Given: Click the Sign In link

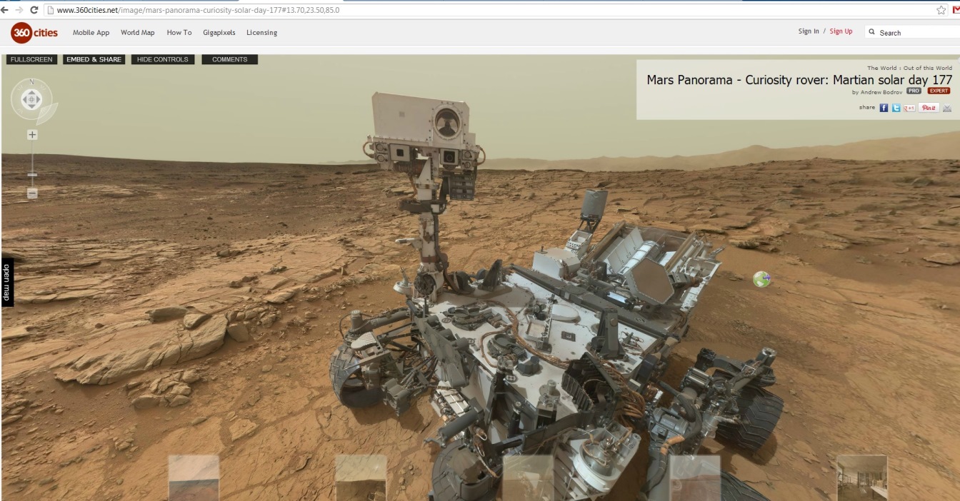Looking at the screenshot, I should pyautogui.click(x=809, y=31).
